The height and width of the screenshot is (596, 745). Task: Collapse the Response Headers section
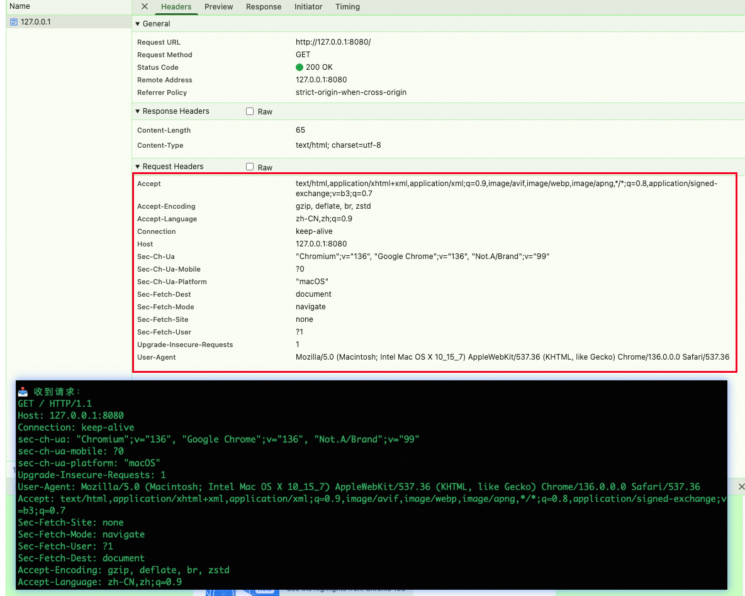click(138, 111)
